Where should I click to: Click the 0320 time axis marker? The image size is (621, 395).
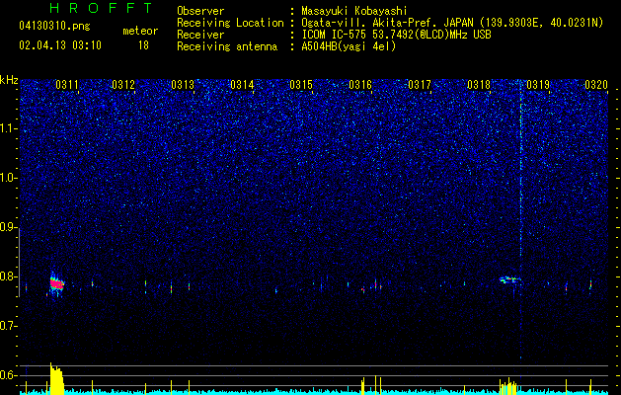[596, 84]
